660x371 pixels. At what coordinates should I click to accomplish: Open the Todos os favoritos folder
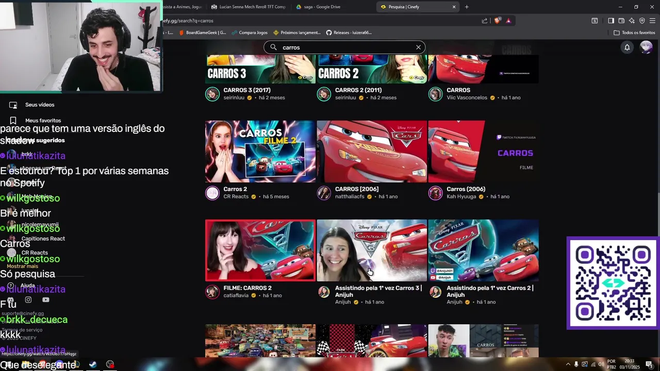pos(634,32)
